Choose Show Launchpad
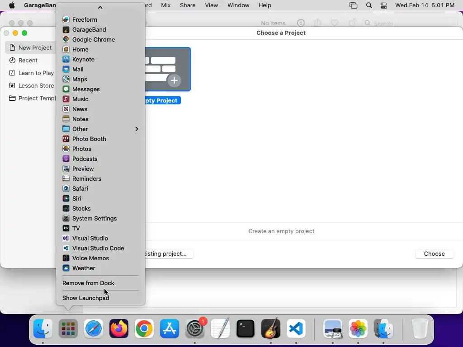 click(100, 298)
